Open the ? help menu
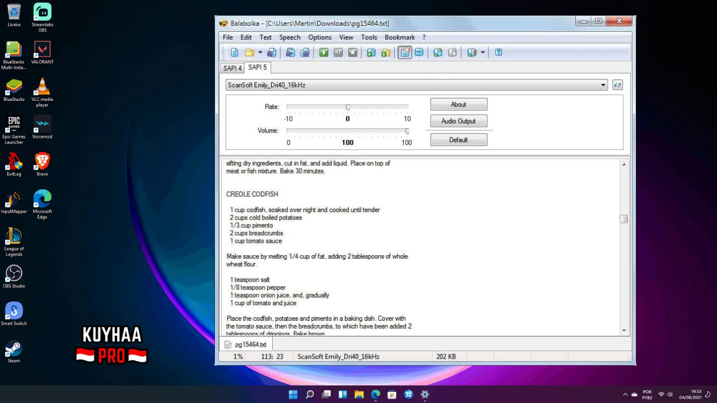Image resolution: width=717 pixels, height=403 pixels. [424, 38]
